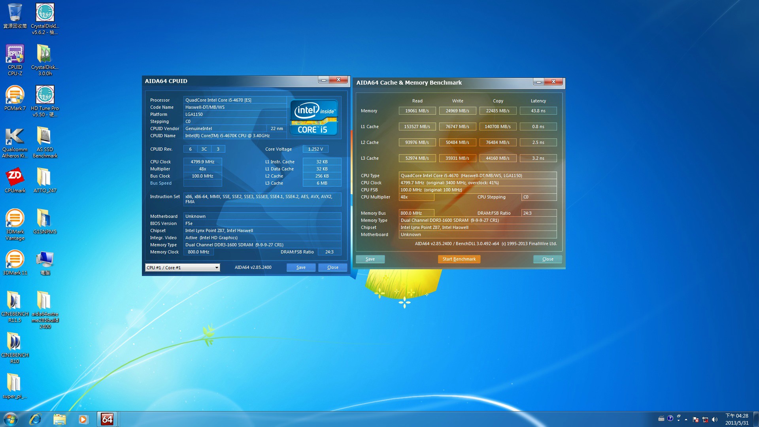This screenshot has height=427, width=759.
Task: Click Close in Cache & Memory Benchmark
Action: coord(548,259)
